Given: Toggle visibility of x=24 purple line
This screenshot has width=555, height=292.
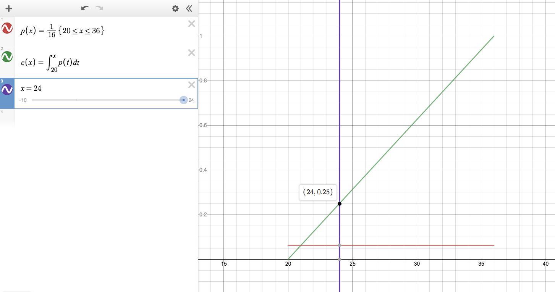Looking at the screenshot, I should tap(7, 89).
